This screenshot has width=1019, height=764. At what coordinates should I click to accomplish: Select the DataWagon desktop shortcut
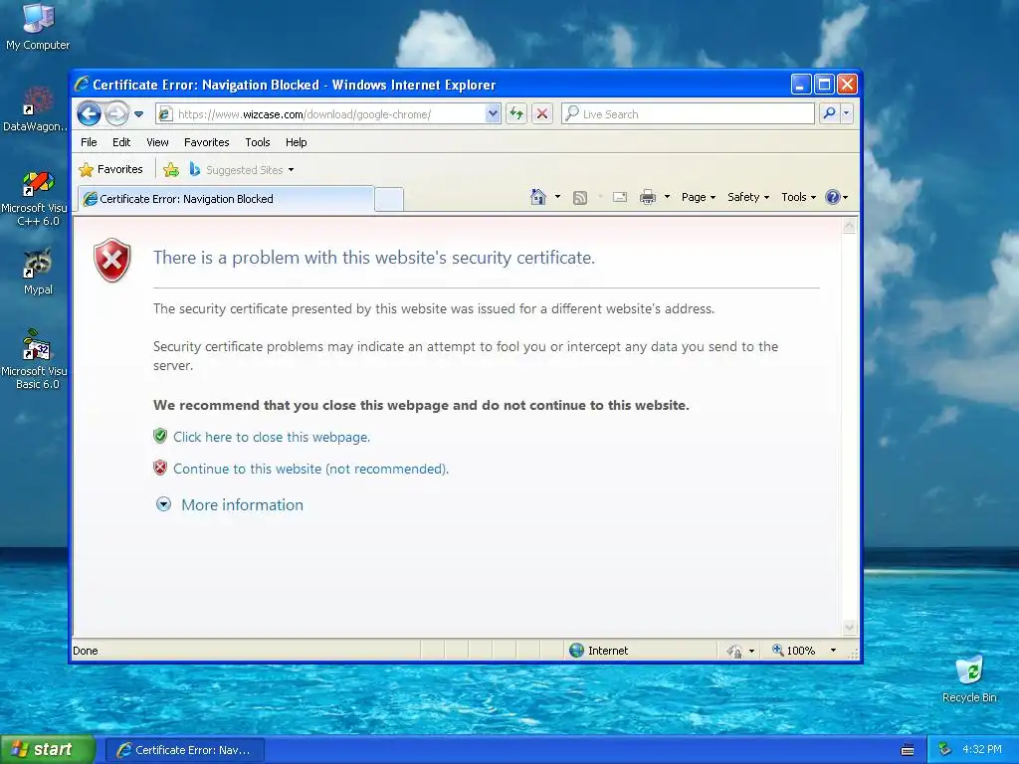pyautogui.click(x=36, y=108)
